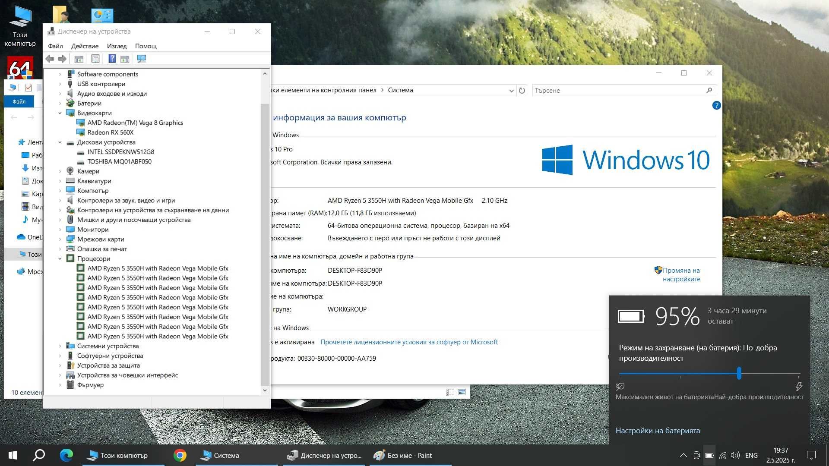Open the blue Файл tab in Explorer window
829x466 pixels.
click(x=19, y=102)
